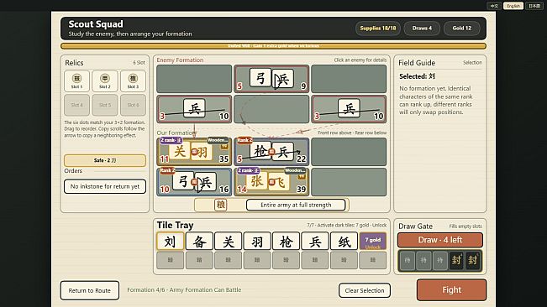Screen dimensions: 547x307
Task: Inspect enemy 兵 unit on the right flank
Action: [349, 109]
